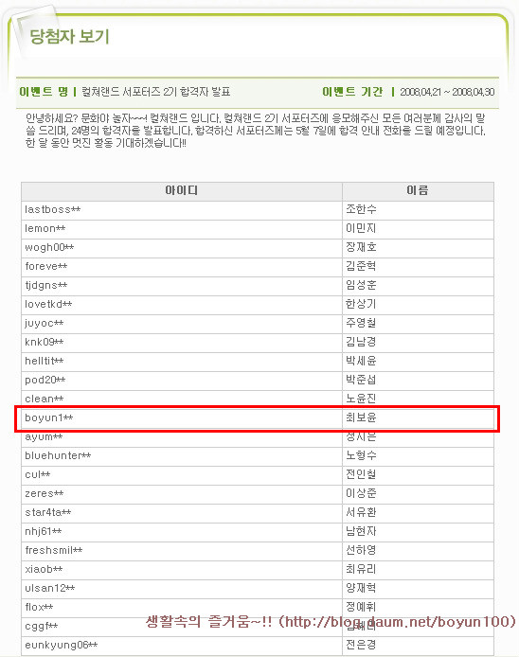Click the name 노윤진

click(x=361, y=399)
